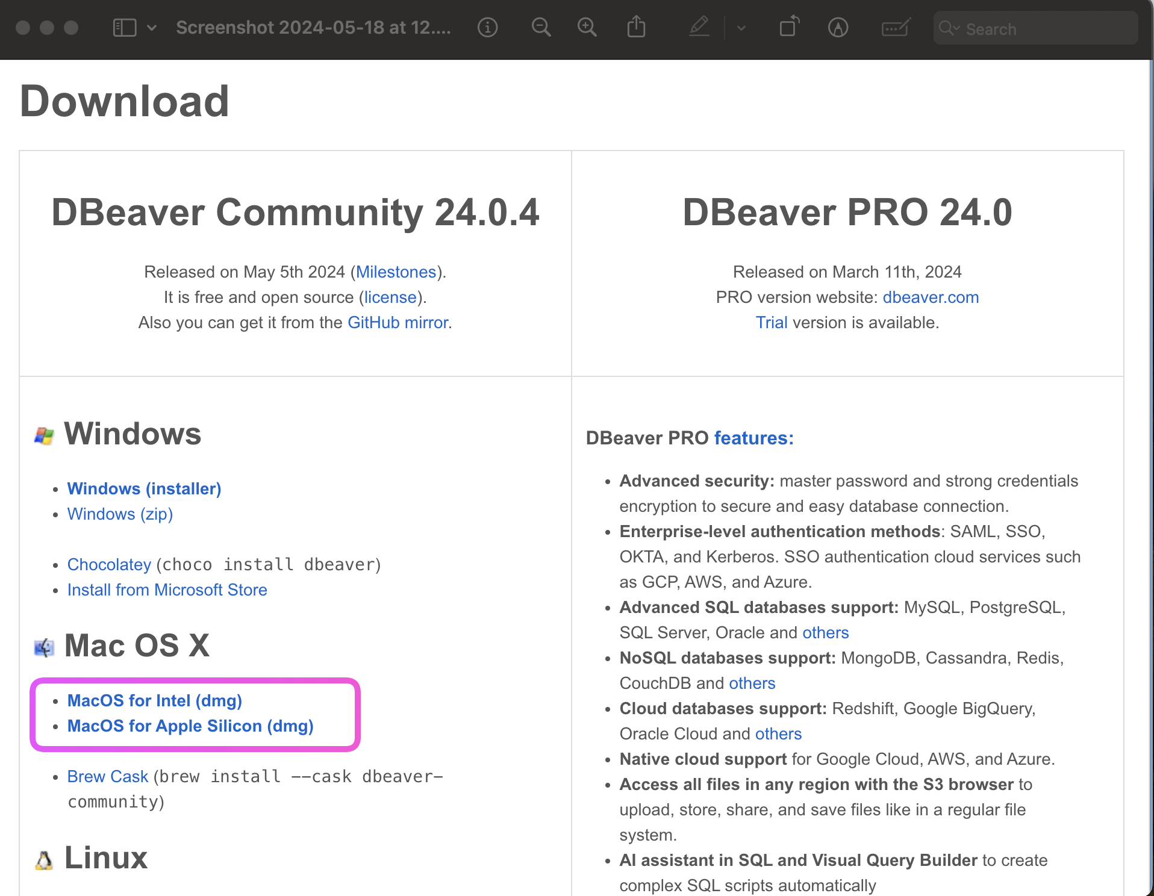Viewport: 1154px width, 896px height.
Task: Click the DBeaver Community 24.0.4 heading
Action: coord(295,212)
